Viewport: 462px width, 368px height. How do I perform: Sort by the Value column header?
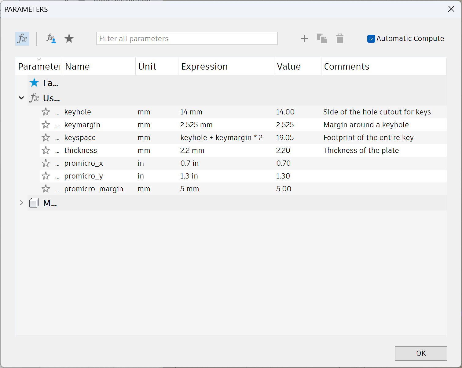[298, 67]
